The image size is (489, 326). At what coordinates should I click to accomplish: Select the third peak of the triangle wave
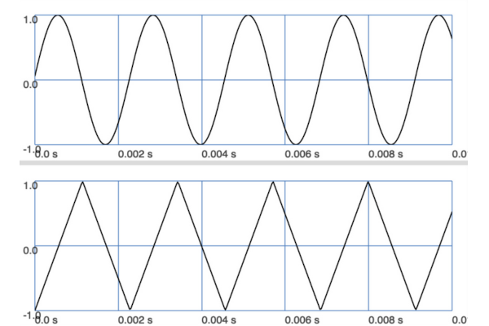click(x=273, y=182)
